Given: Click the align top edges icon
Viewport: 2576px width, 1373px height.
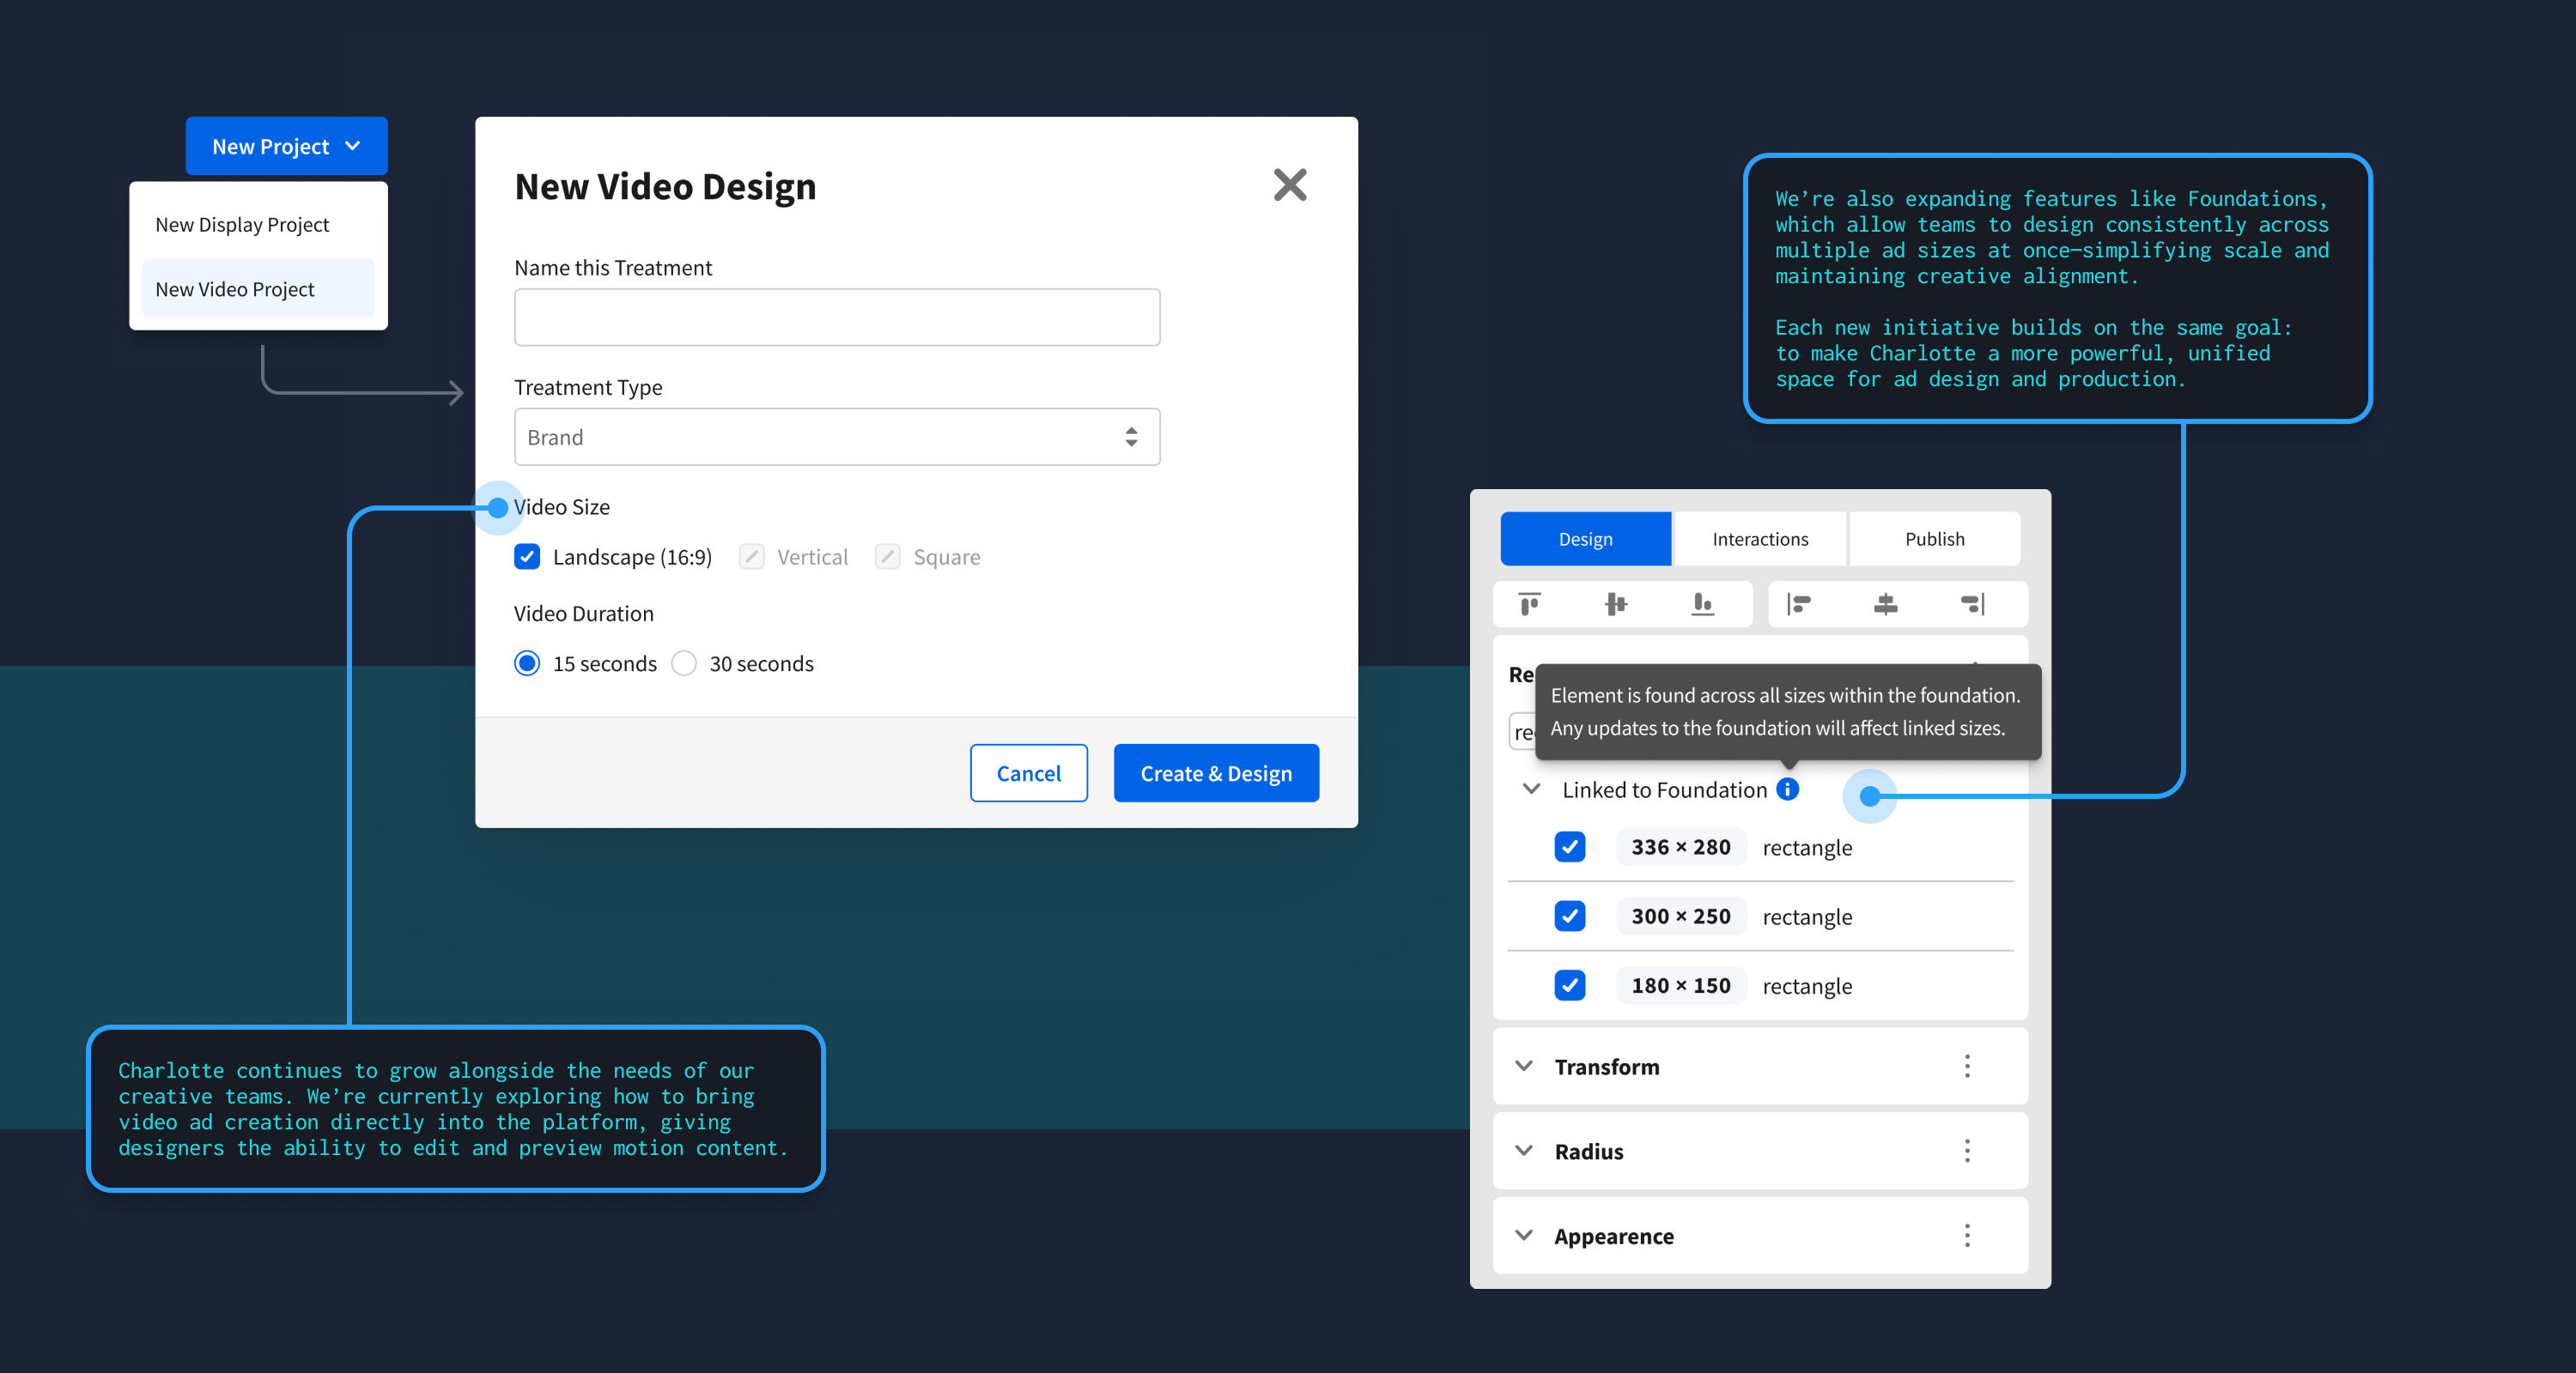Looking at the screenshot, I should (1529, 605).
